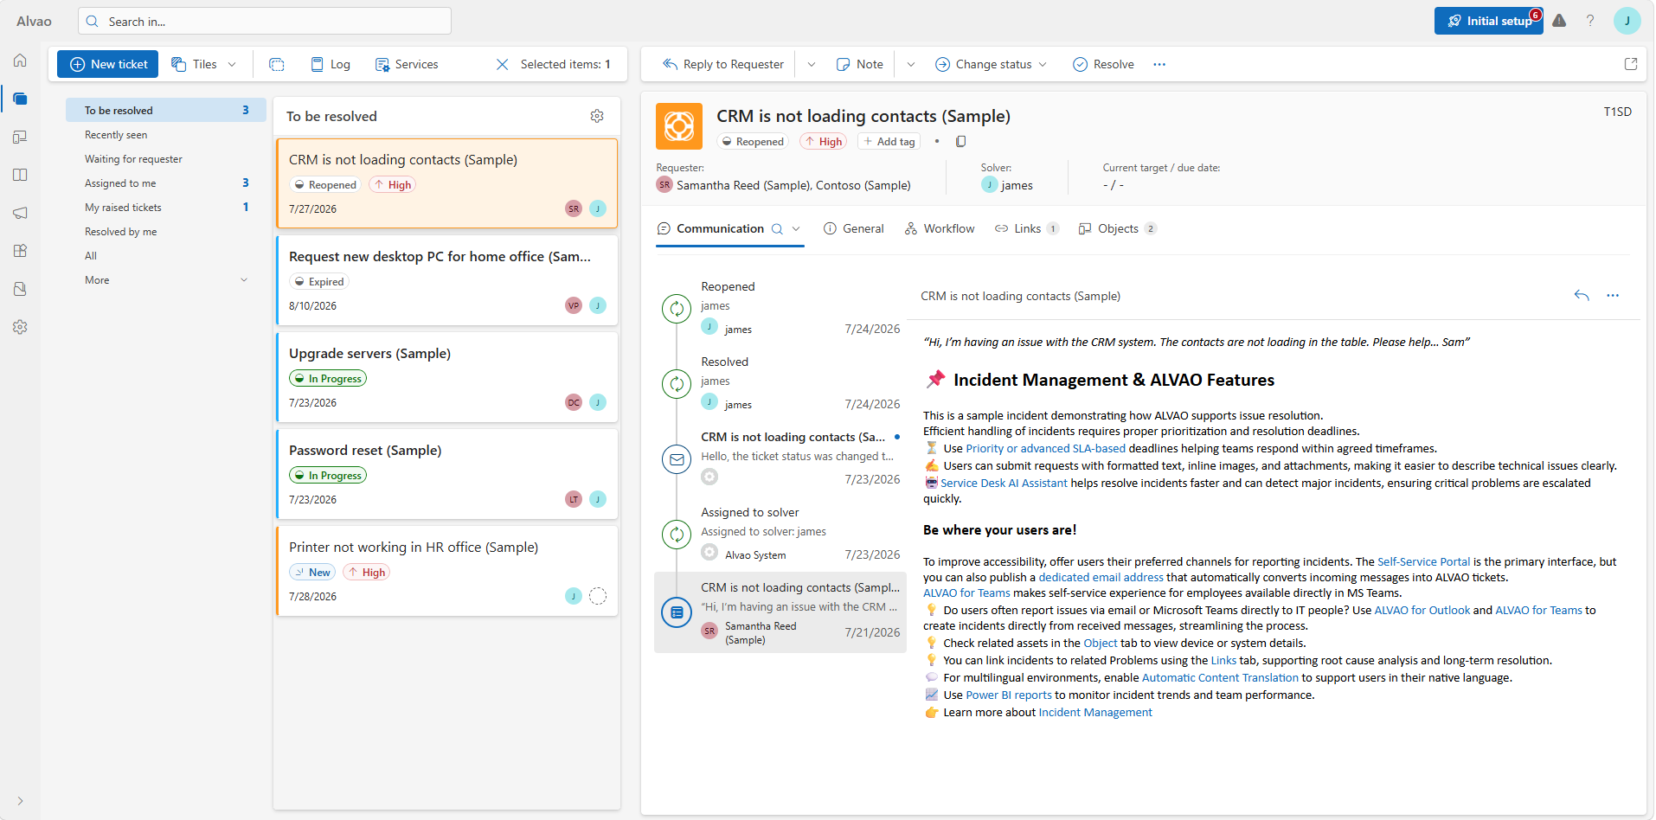The image size is (1656, 820).
Task: Switch to the Workflow tab
Action: coord(940,228)
